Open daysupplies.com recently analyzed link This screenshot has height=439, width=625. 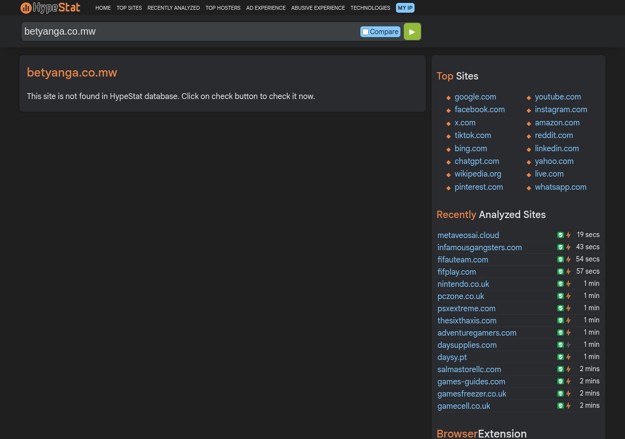467,345
